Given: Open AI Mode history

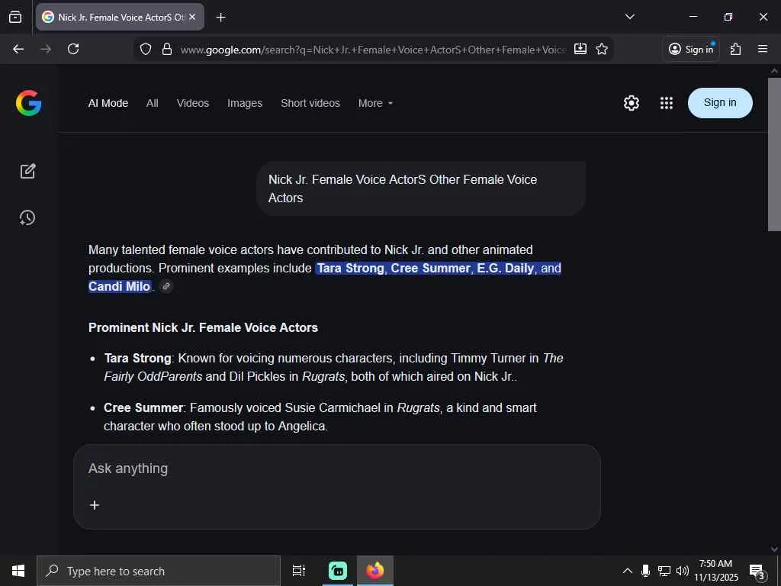Looking at the screenshot, I should pos(27,217).
